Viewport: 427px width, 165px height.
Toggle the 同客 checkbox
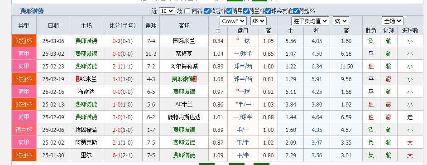pos(187,11)
